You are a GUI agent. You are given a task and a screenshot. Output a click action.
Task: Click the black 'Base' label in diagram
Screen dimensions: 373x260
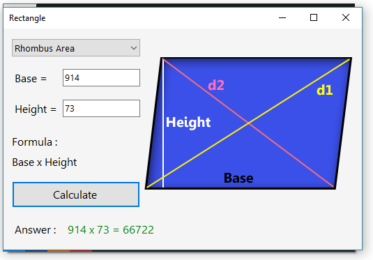(x=238, y=178)
